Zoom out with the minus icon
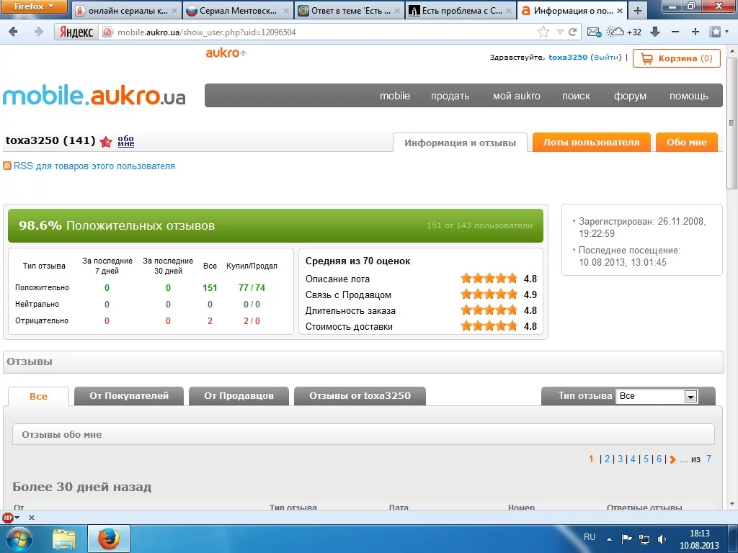738x553 pixels. (675, 32)
